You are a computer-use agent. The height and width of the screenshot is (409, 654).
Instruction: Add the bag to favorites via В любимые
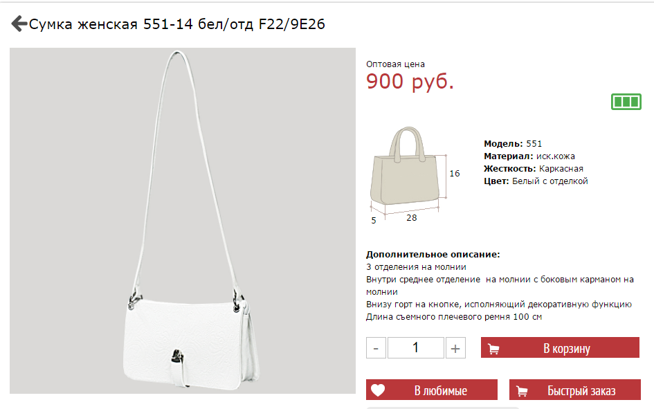coord(432,390)
